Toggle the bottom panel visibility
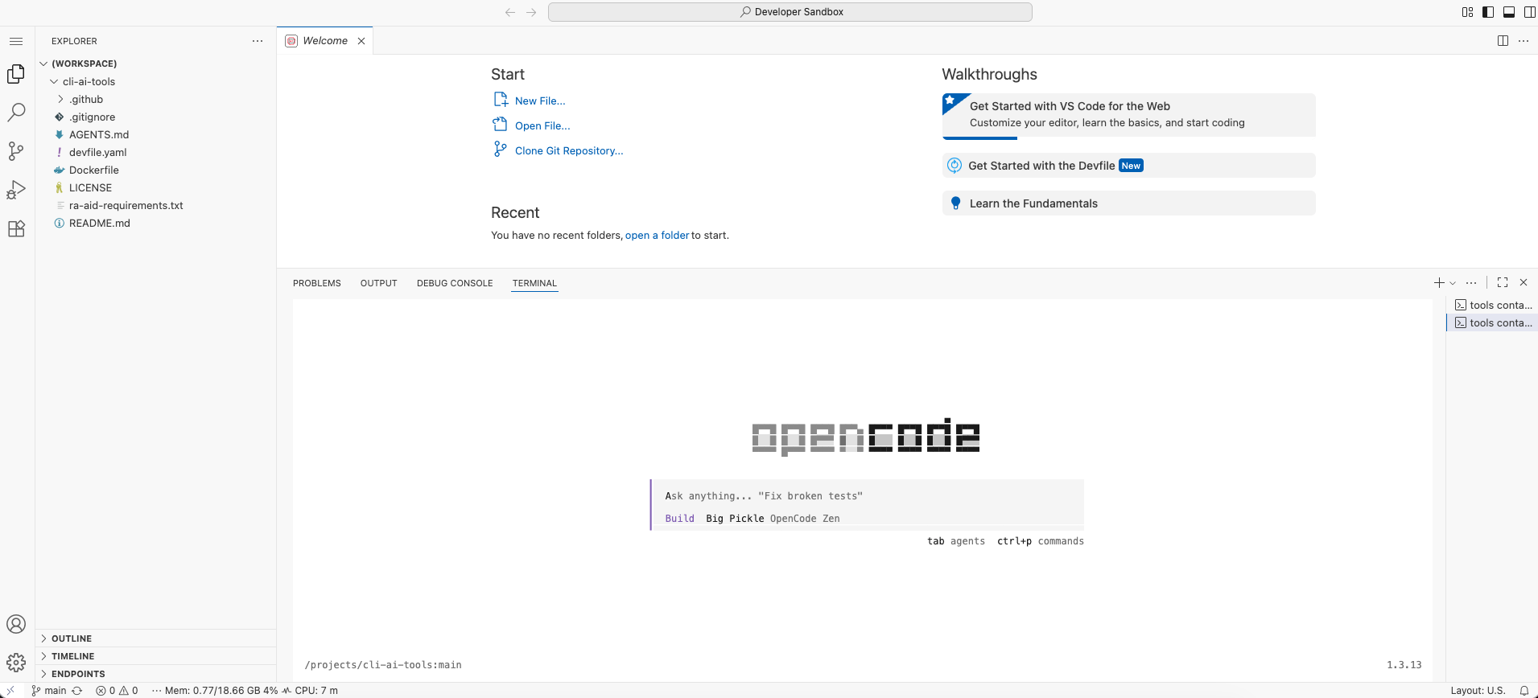Viewport: 1538px width, 698px height. pyautogui.click(x=1509, y=12)
